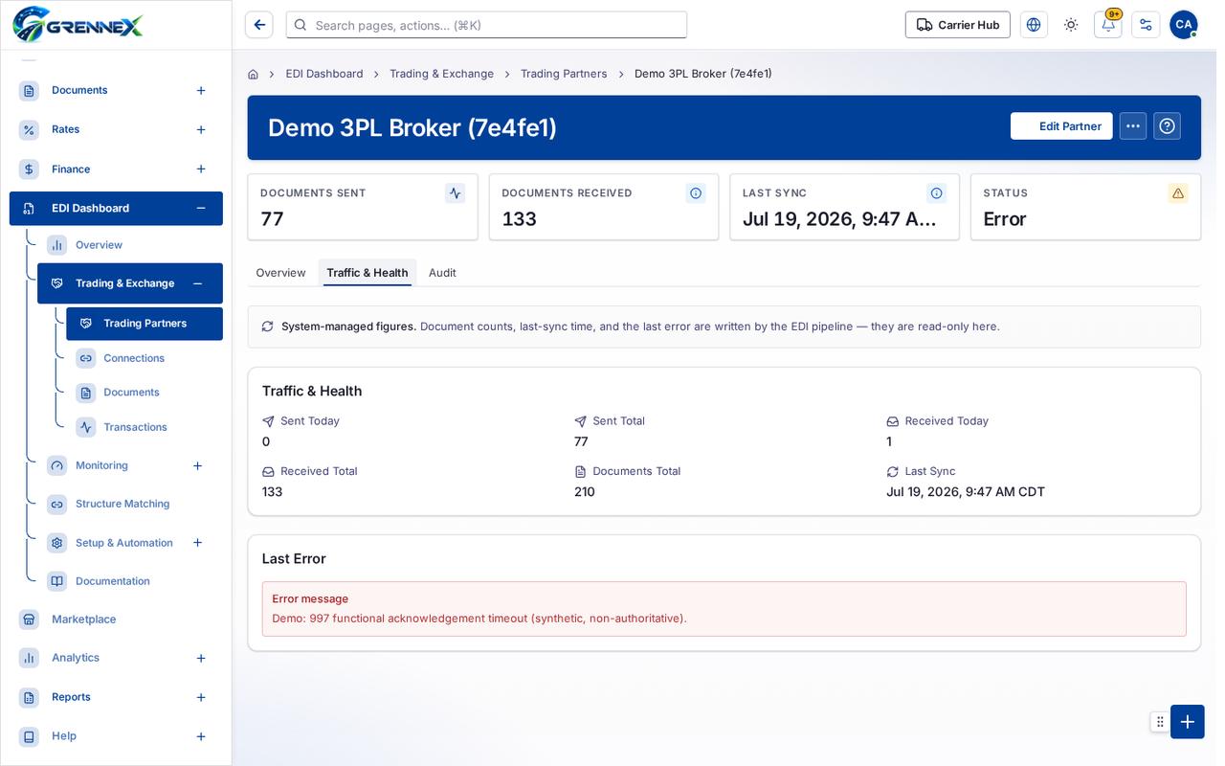Open the notifications bell
The image size is (1225, 766).
pos(1108,25)
